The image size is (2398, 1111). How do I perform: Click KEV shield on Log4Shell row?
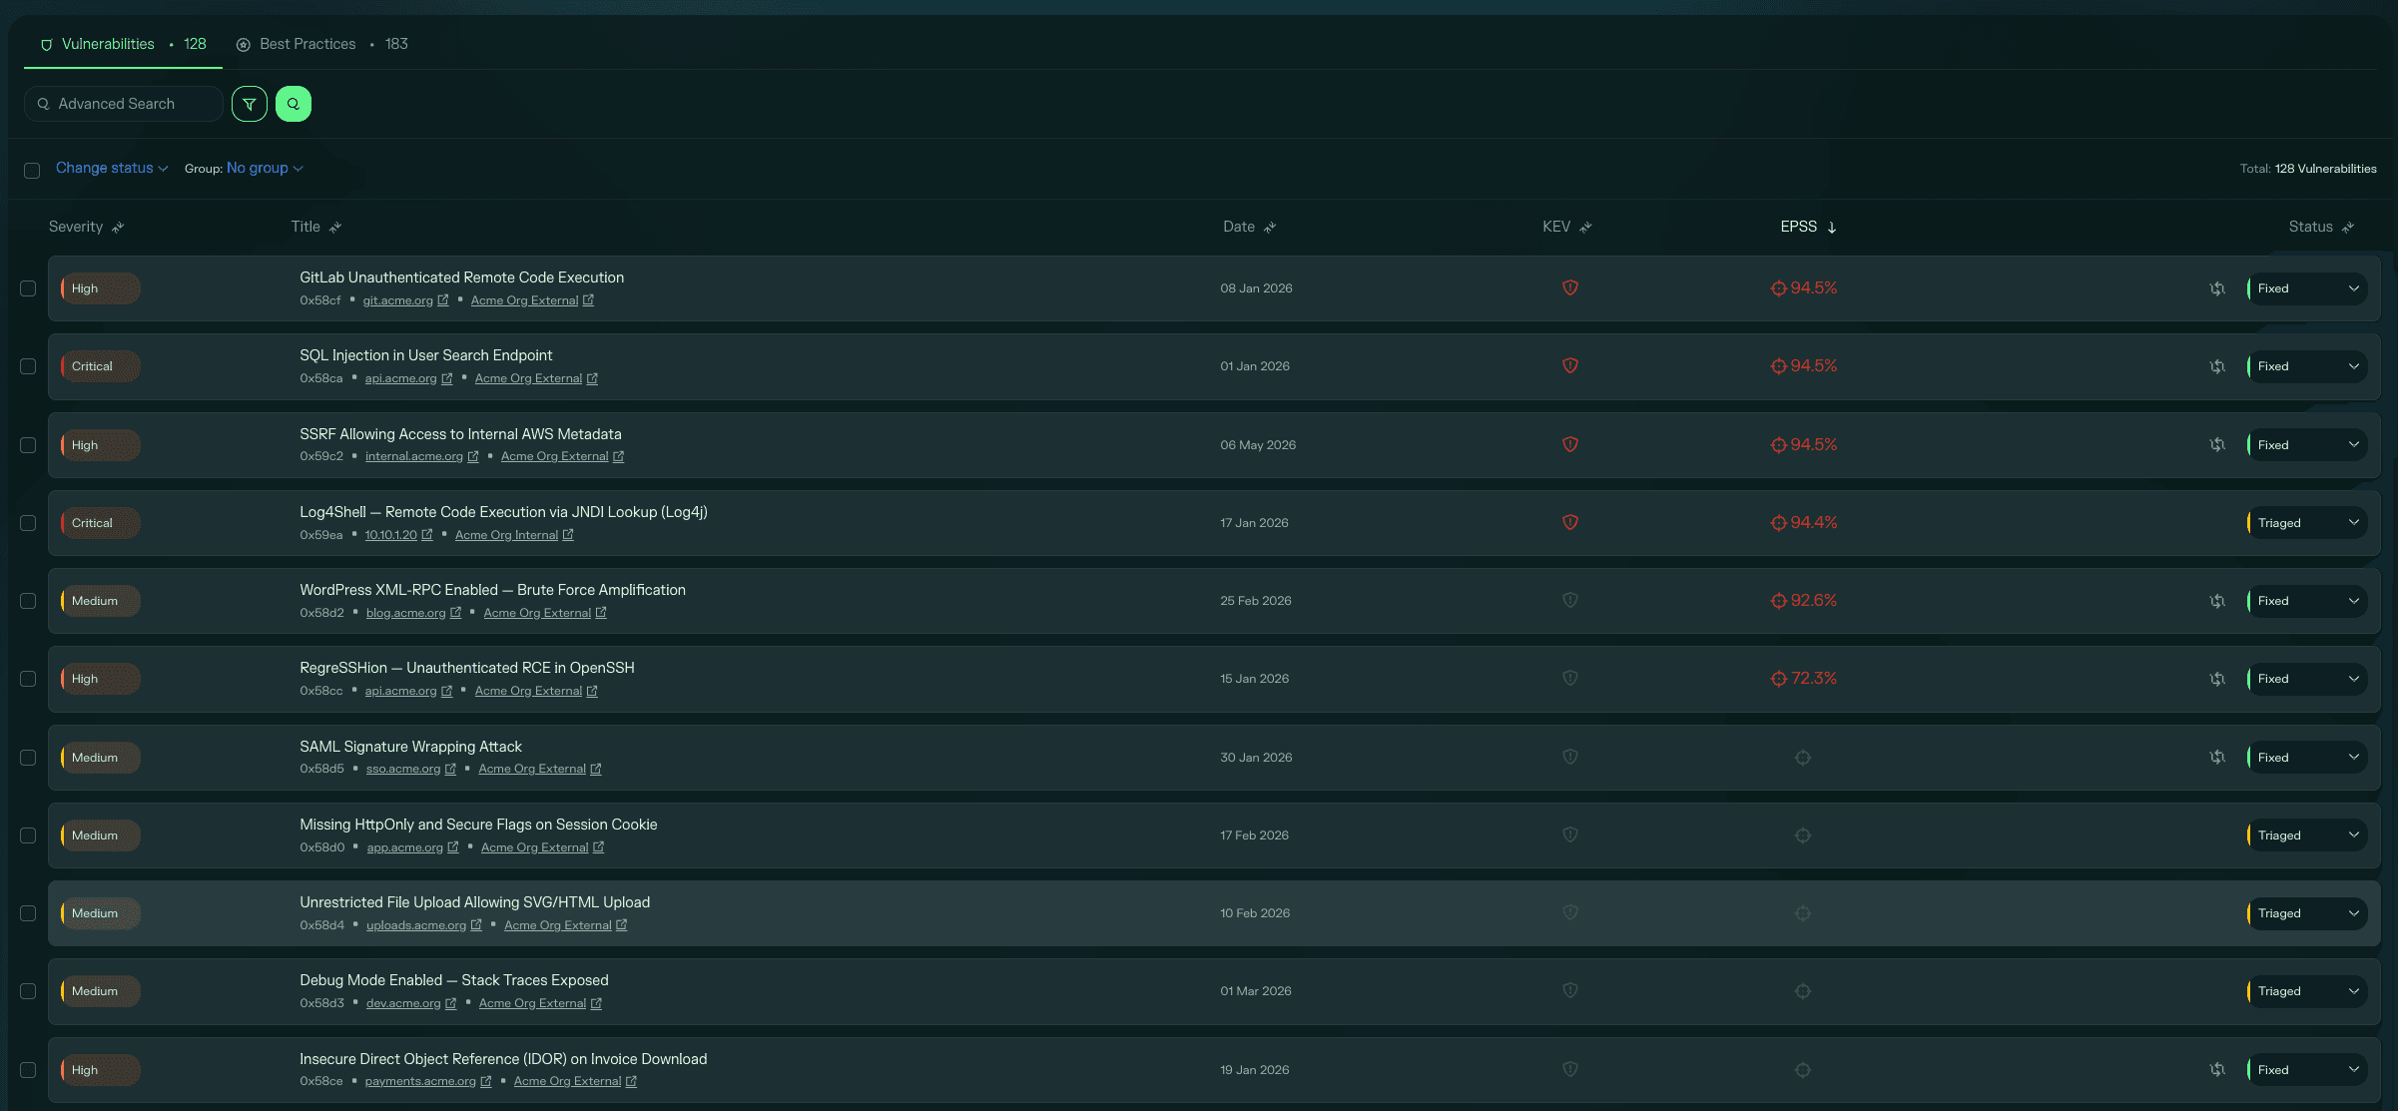tap(1570, 522)
